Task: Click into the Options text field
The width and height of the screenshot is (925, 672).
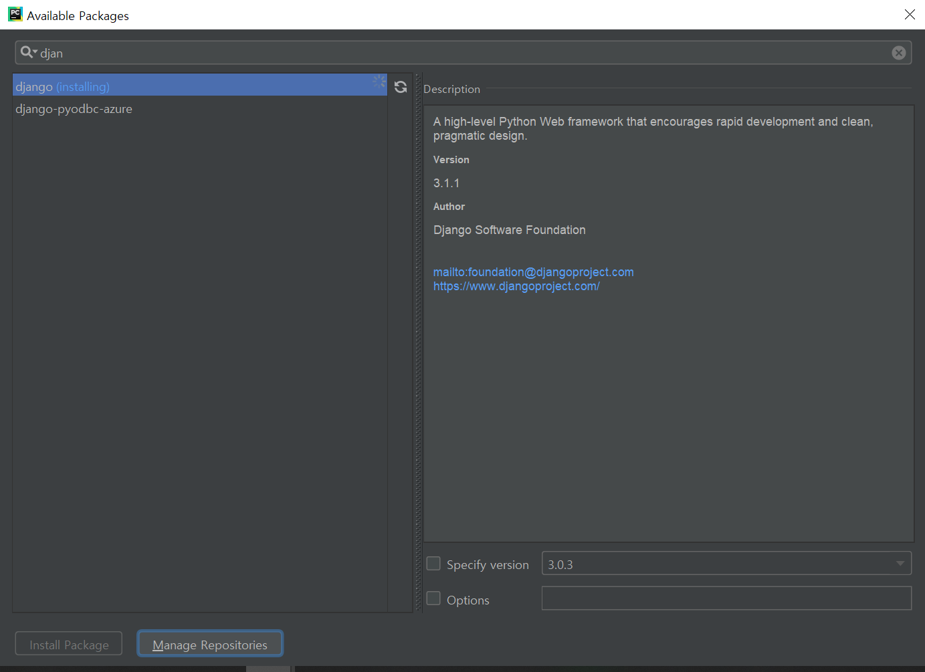Action: coord(726,598)
